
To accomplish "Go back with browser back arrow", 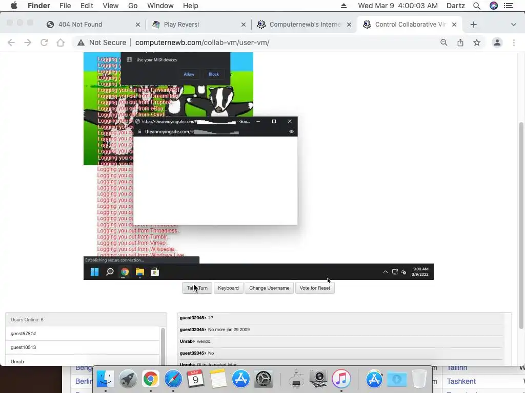I will click(11, 42).
